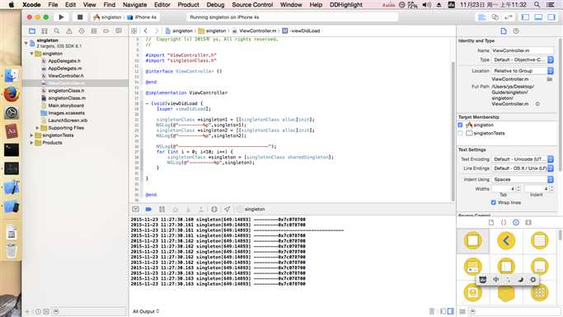The width and height of the screenshot is (563, 317).
Task: Collapse the singleton project root
Action: [x=26, y=43]
